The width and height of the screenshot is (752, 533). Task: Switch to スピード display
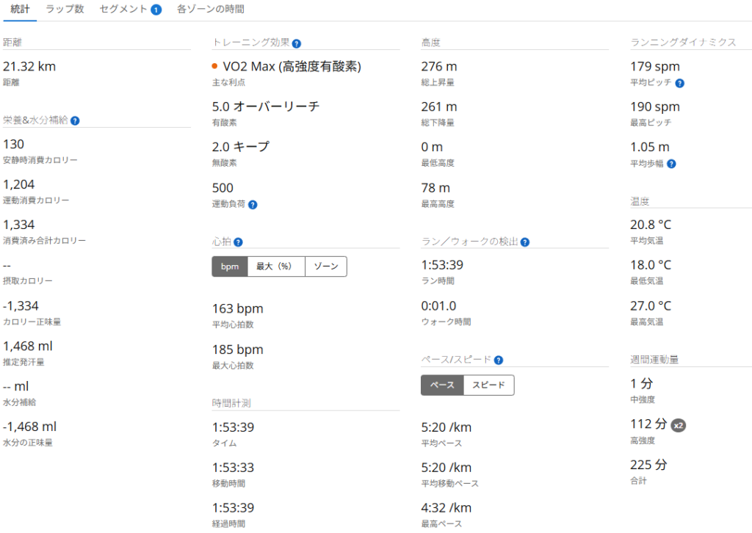coord(488,385)
